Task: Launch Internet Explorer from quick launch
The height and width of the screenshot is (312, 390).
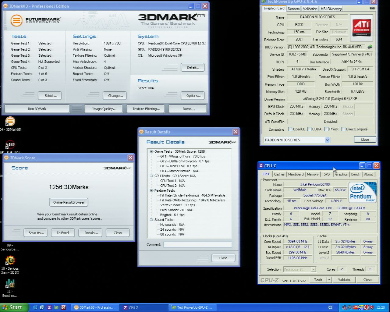Action: point(35,307)
